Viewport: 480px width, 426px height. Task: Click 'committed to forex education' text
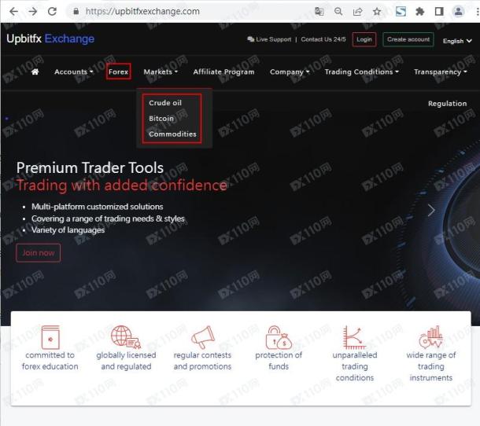(x=50, y=361)
